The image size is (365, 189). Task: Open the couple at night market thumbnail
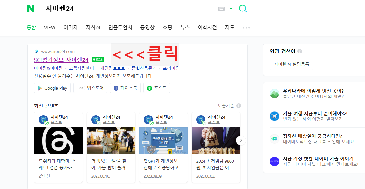pyautogui.click(x=111, y=140)
